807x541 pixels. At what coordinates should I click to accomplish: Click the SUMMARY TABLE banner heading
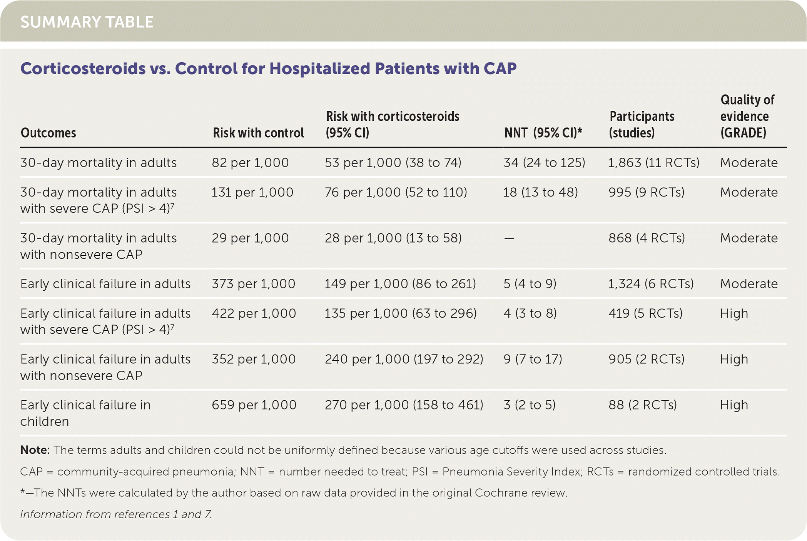pyautogui.click(x=87, y=22)
